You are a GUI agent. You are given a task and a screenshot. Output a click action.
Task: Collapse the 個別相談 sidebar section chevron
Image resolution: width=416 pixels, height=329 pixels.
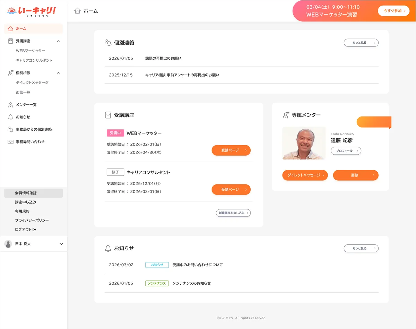click(x=58, y=73)
